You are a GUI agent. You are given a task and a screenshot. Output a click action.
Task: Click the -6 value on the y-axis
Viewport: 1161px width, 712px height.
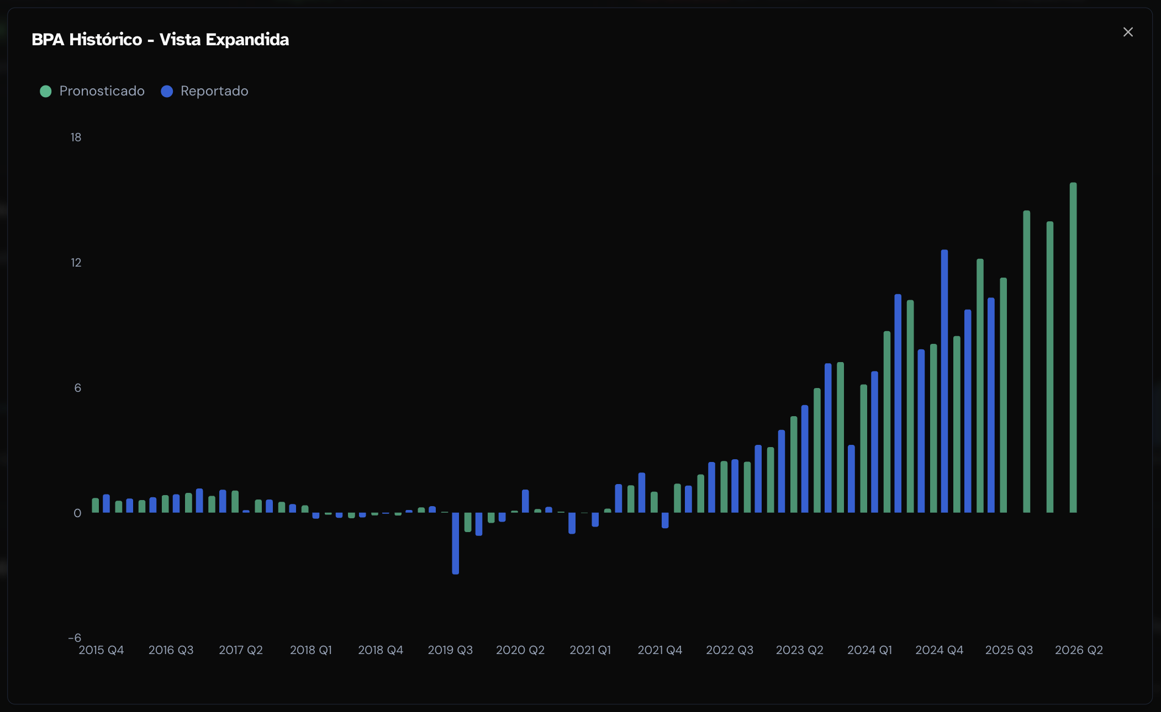click(75, 638)
